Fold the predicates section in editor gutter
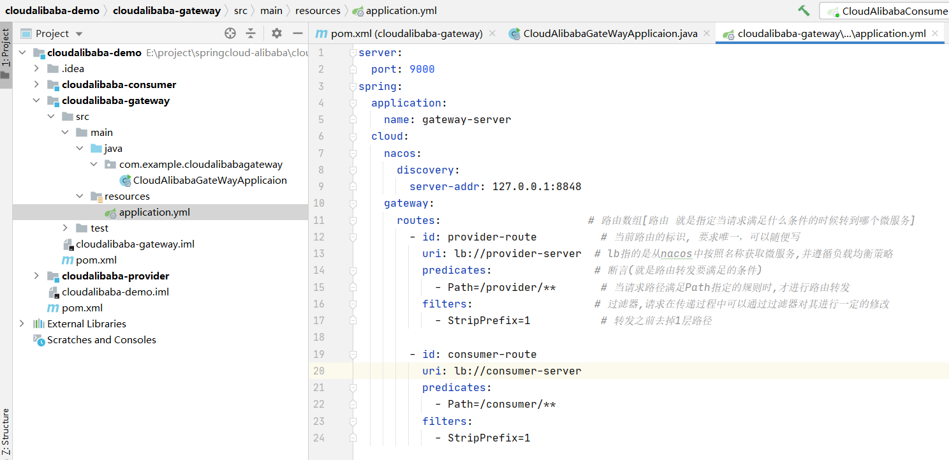Image resolution: width=949 pixels, height=460 pixels. pos(353,270)
